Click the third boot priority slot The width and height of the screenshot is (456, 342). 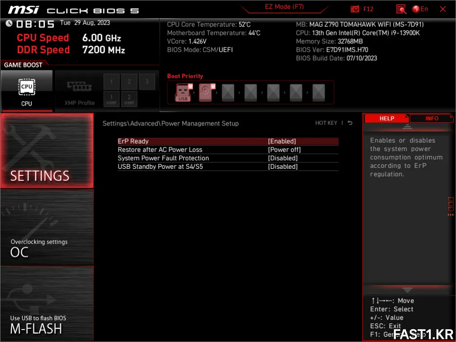point(228,93)
